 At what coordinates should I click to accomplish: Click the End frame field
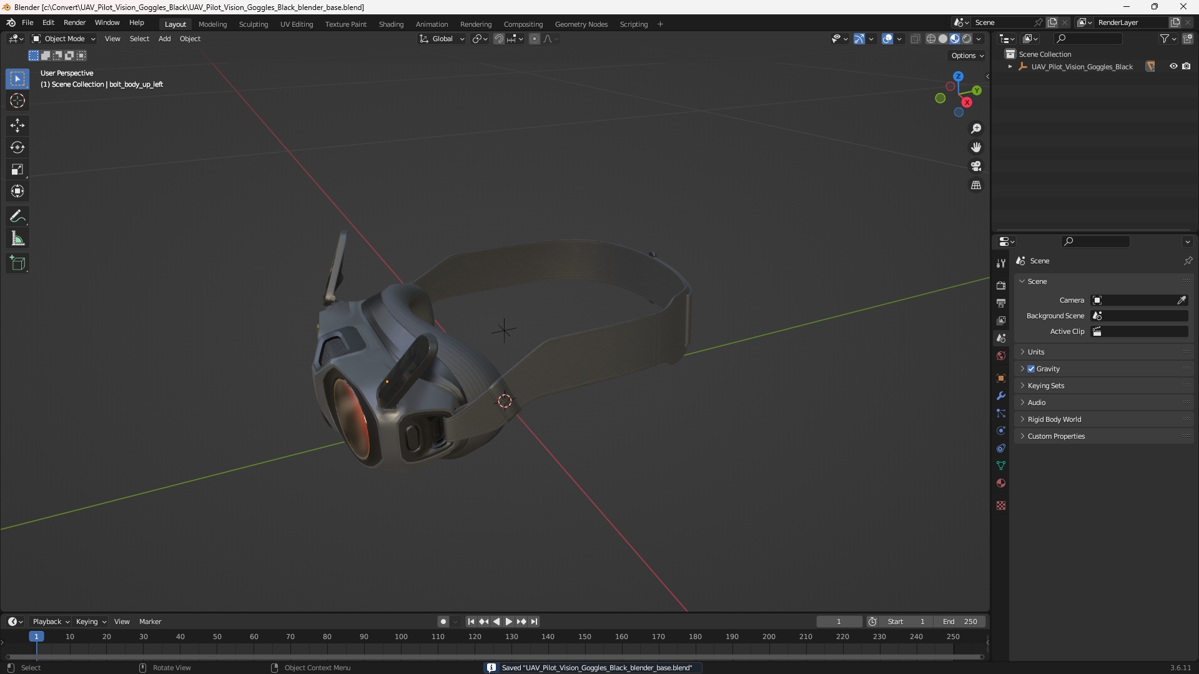point(959,622)
